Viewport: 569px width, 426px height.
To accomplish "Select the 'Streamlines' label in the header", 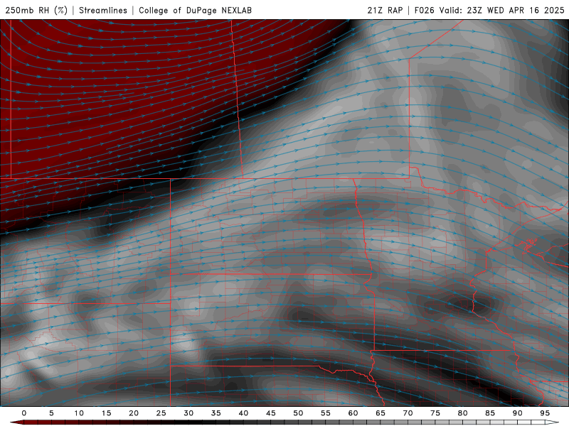I will click(x=103, y=10).
